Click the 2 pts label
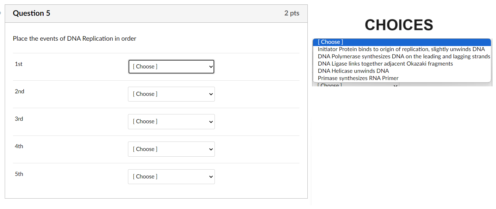The width and height of the screenshot is (496, 209). click(291, 13)
